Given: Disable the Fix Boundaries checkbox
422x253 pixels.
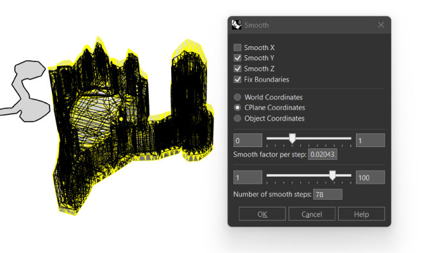Looking at the screenshot, I should (x=237, y=80).
